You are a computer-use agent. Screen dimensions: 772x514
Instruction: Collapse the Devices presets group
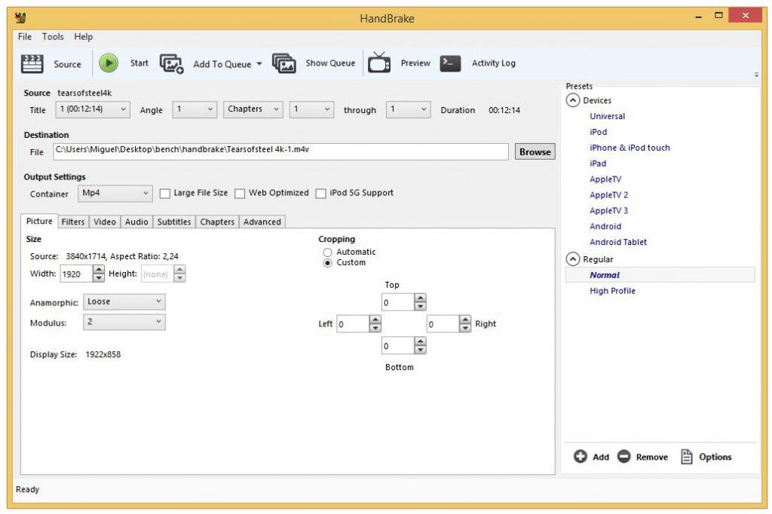tap(573, 100)
